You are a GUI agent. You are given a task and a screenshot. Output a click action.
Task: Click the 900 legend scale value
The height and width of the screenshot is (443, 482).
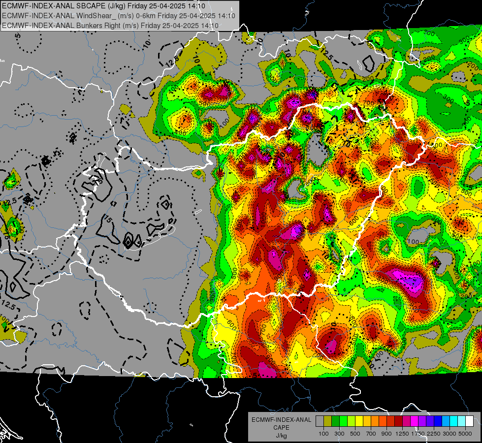pos(386,434)
